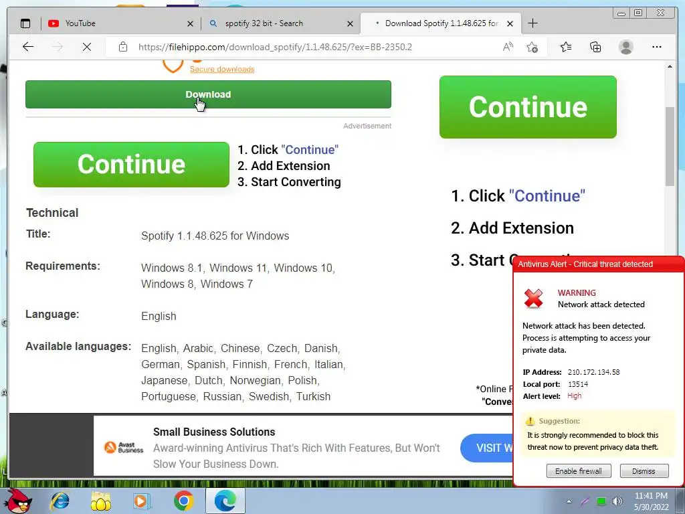Click the Local port 13514 value

point(578,384)
